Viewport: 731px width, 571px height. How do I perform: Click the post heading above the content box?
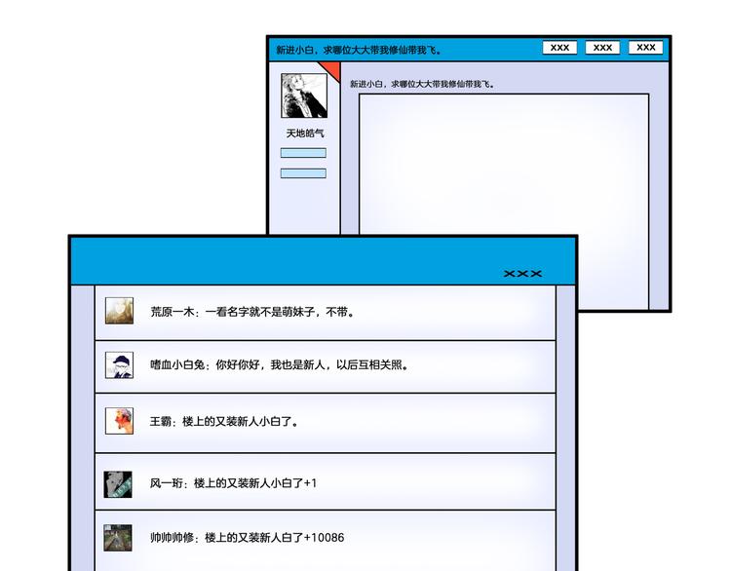(x=423, y=85)
